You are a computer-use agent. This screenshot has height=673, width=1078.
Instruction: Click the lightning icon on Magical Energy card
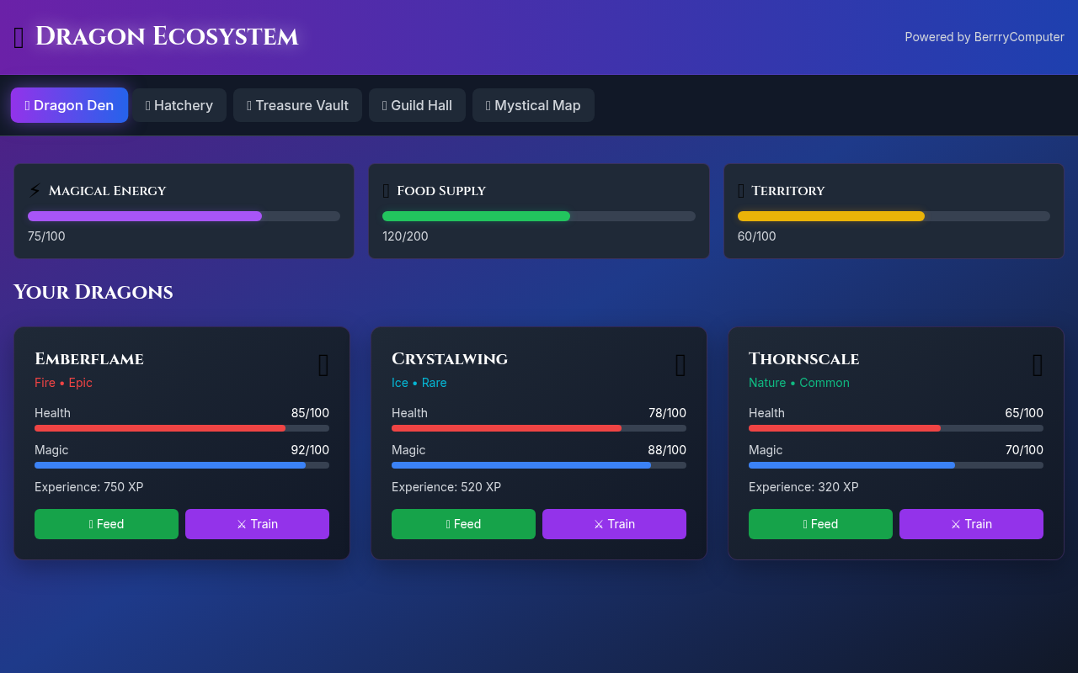[35, 190]
